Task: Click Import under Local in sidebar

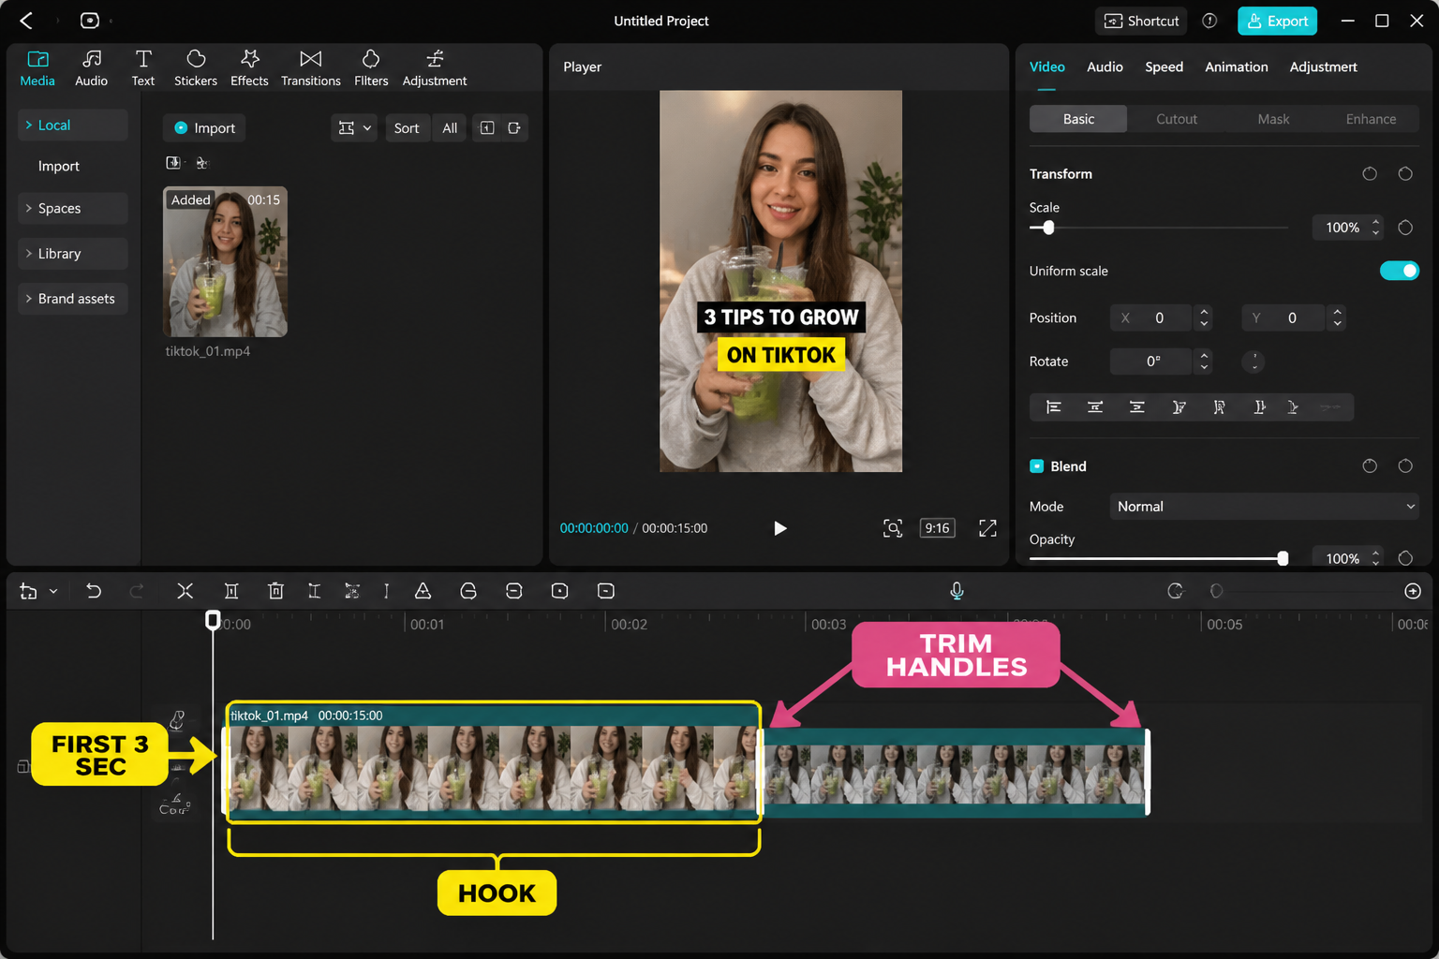Action: pos(59,167)
